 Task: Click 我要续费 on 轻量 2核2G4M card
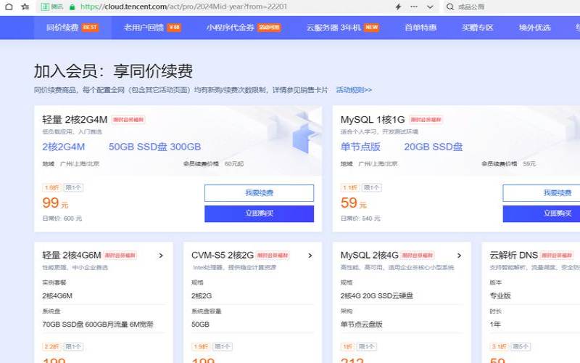coord(259,193)
